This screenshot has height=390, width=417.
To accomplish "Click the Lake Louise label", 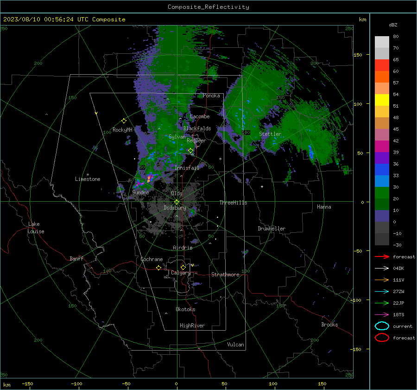I will (36, 228).
